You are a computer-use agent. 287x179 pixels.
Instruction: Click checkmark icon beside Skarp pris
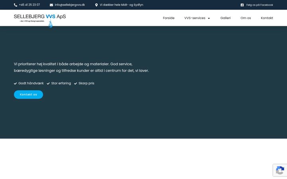click(x=75, y=84)
